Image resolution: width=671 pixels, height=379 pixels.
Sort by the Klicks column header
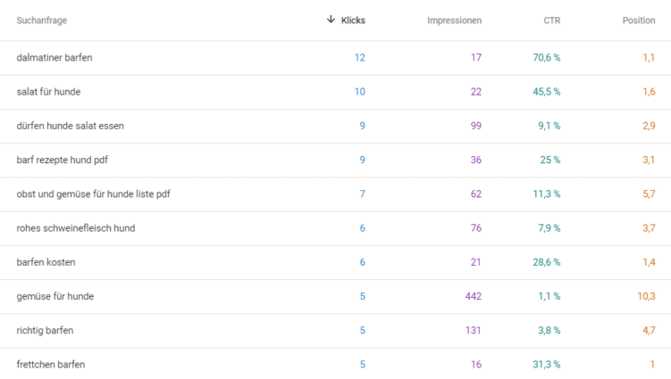pos(353,21)
